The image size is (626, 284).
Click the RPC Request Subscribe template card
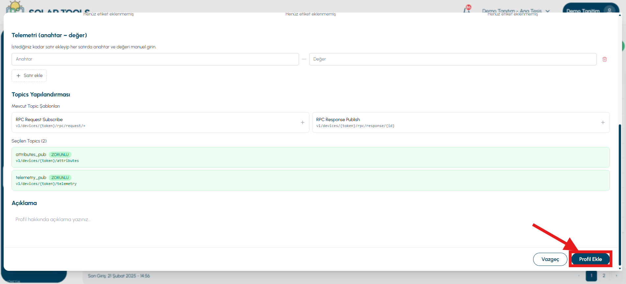pos(160,122)
